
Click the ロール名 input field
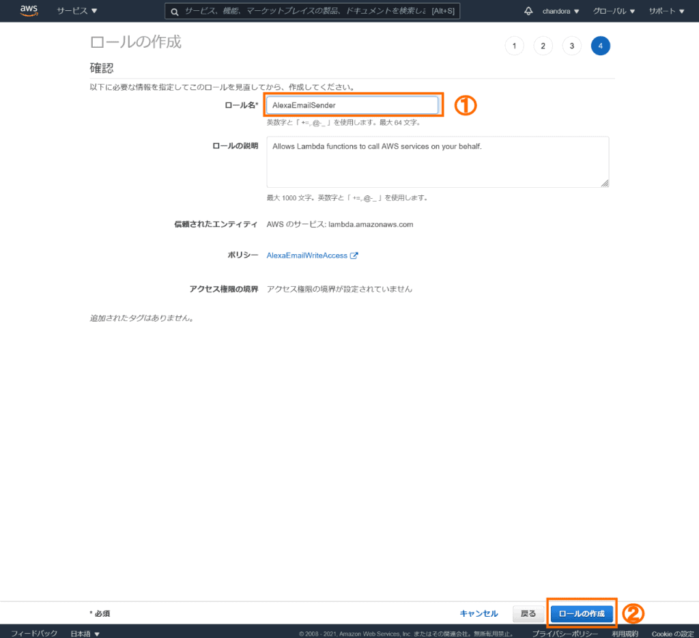coord(352,105)
